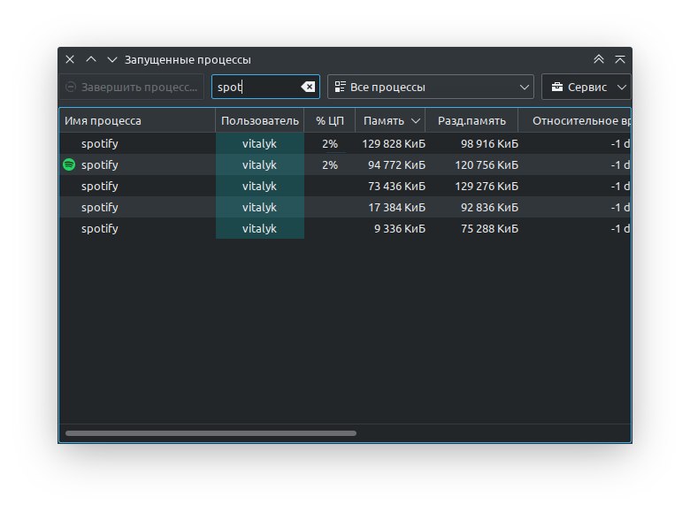Select spotify row using 73 436 КиБ

coord(345,186)
